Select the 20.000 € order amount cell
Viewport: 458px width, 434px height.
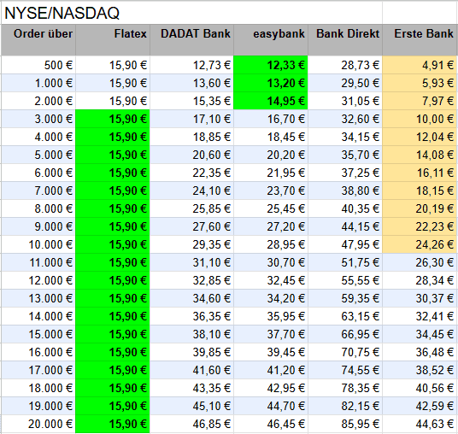(38, 424)
